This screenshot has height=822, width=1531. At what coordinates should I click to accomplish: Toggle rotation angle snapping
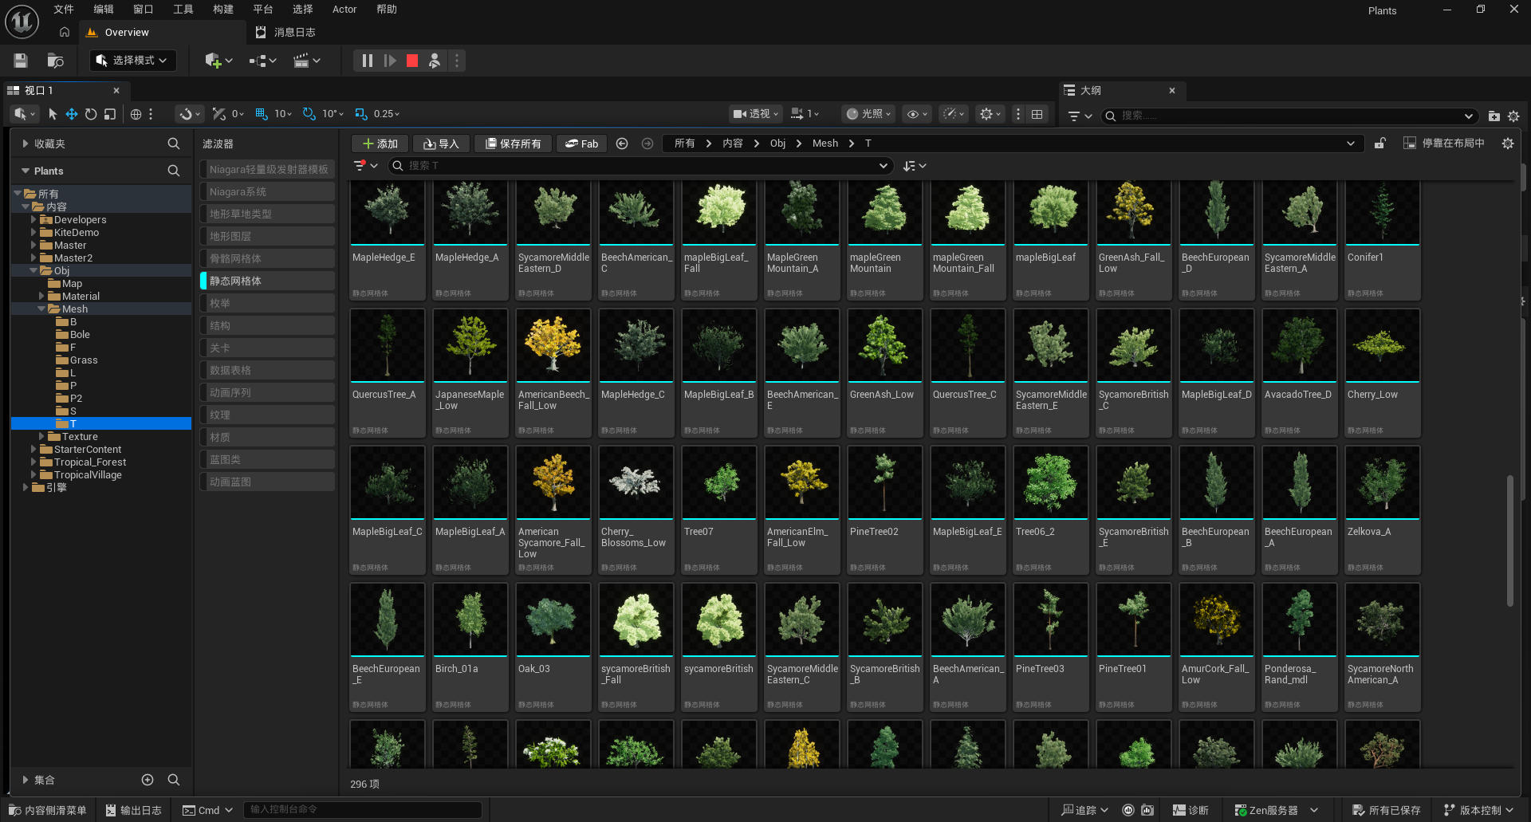(309, 114)
